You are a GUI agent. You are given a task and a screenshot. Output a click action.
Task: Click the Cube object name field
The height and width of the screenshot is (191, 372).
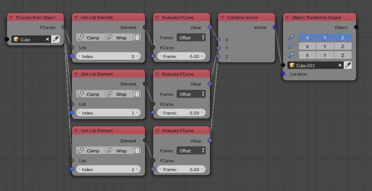(31, 39)
